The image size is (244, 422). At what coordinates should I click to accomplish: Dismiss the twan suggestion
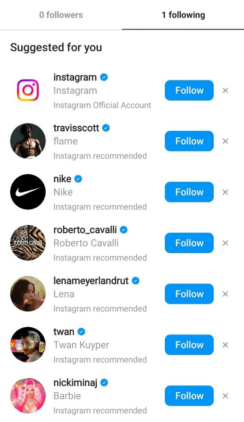click(225, 344)
